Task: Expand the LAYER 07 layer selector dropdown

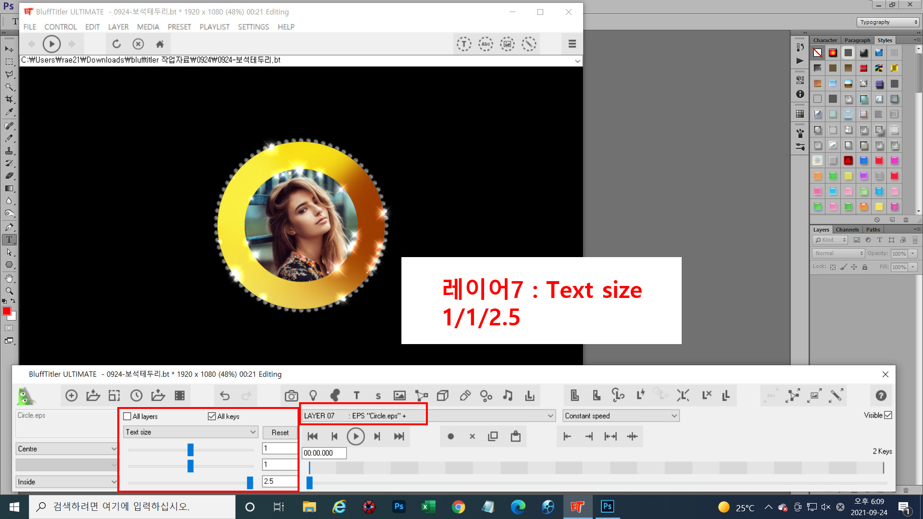Action: [x=550, y=416]
